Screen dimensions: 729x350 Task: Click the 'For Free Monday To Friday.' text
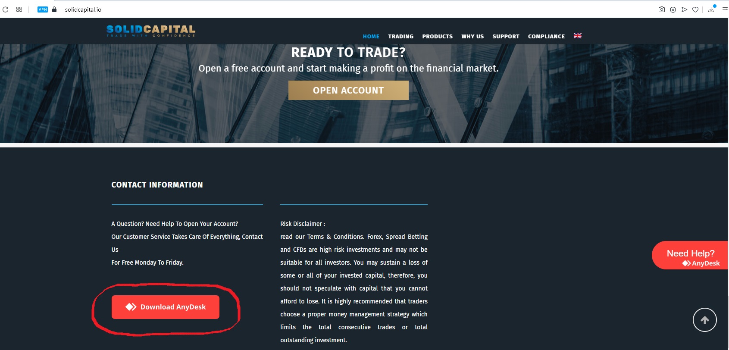pyautogui.click(x=147, y=262)
